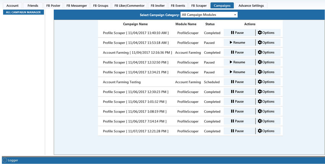
Task: Select 'Profile Scraper [ 11/06/2017 7:14:14 PM ]' name
Action: [135, 121]
